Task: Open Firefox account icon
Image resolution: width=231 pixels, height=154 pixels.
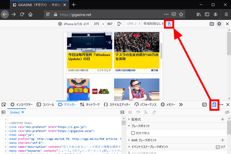Action: (x=215, y=14)
